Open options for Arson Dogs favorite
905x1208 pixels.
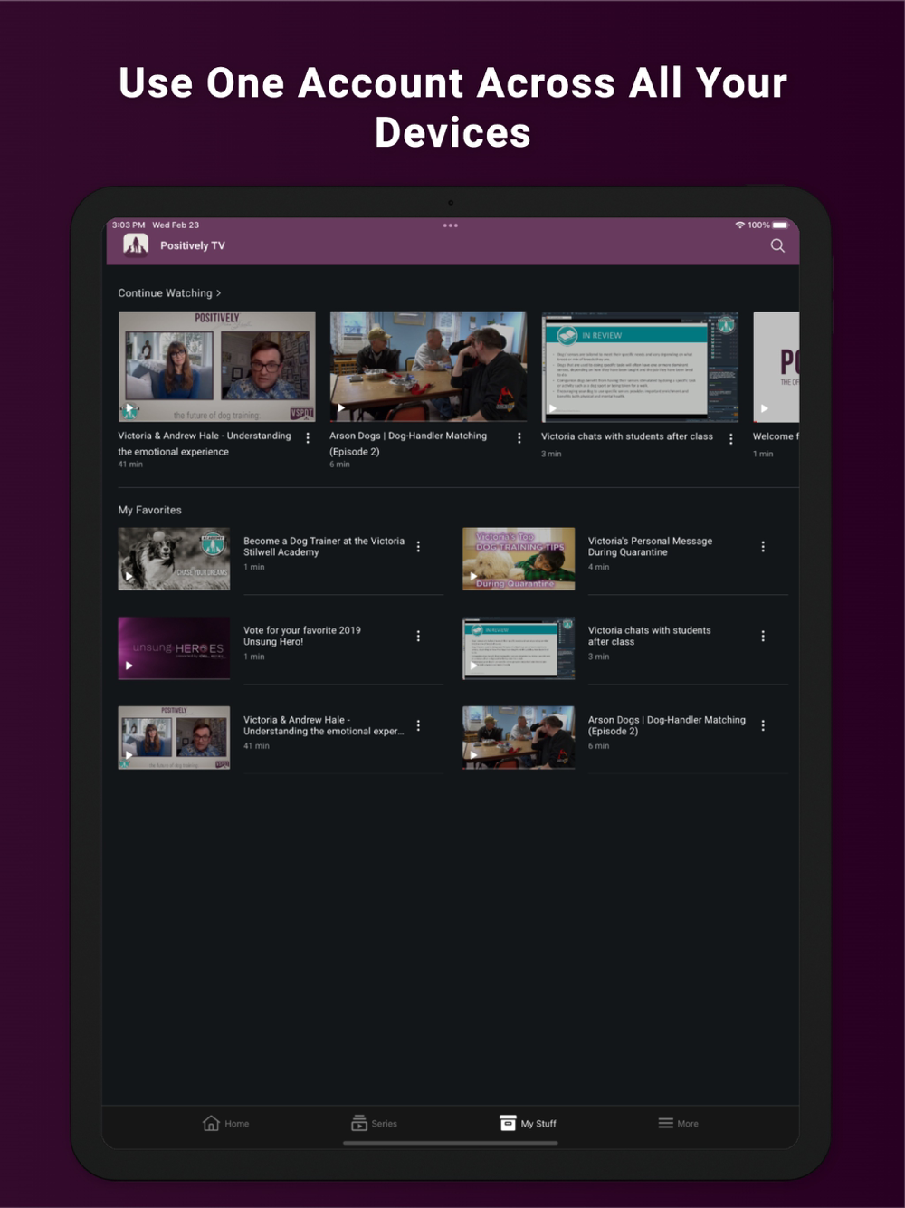pos(763,725)
